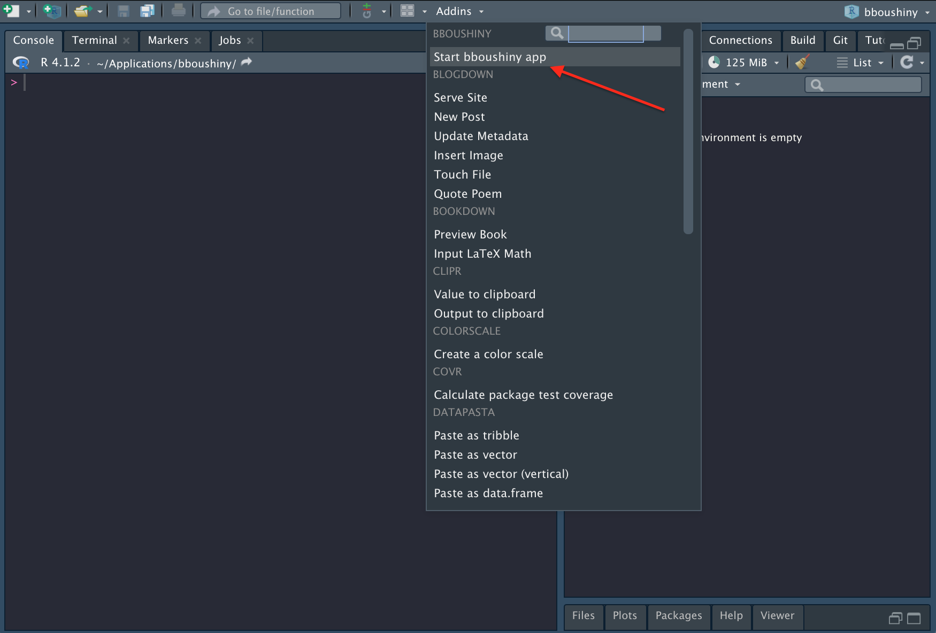This screenshot has width=936, height=633.
Task: Click the Environment scope dropdown arrow
Action: pyautogui.click(x=738, y=84)
